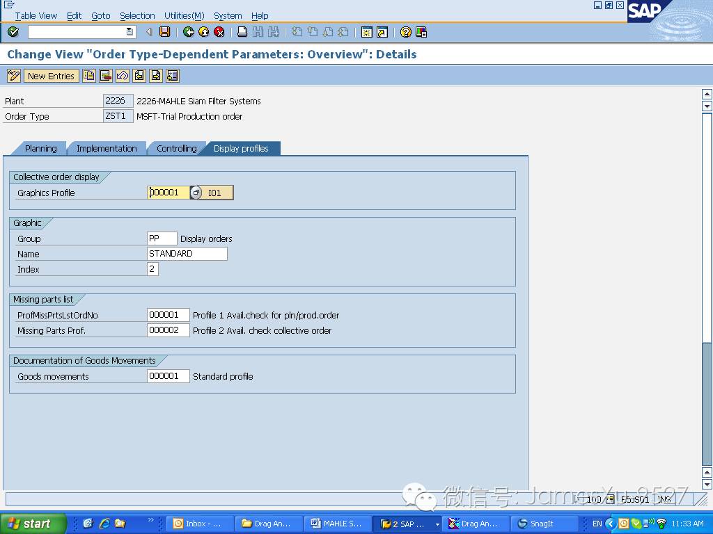The height and width of the screenshot is (534, 713).
Task: Click the Graphics Profile 000001 input field
Action: 169,193
